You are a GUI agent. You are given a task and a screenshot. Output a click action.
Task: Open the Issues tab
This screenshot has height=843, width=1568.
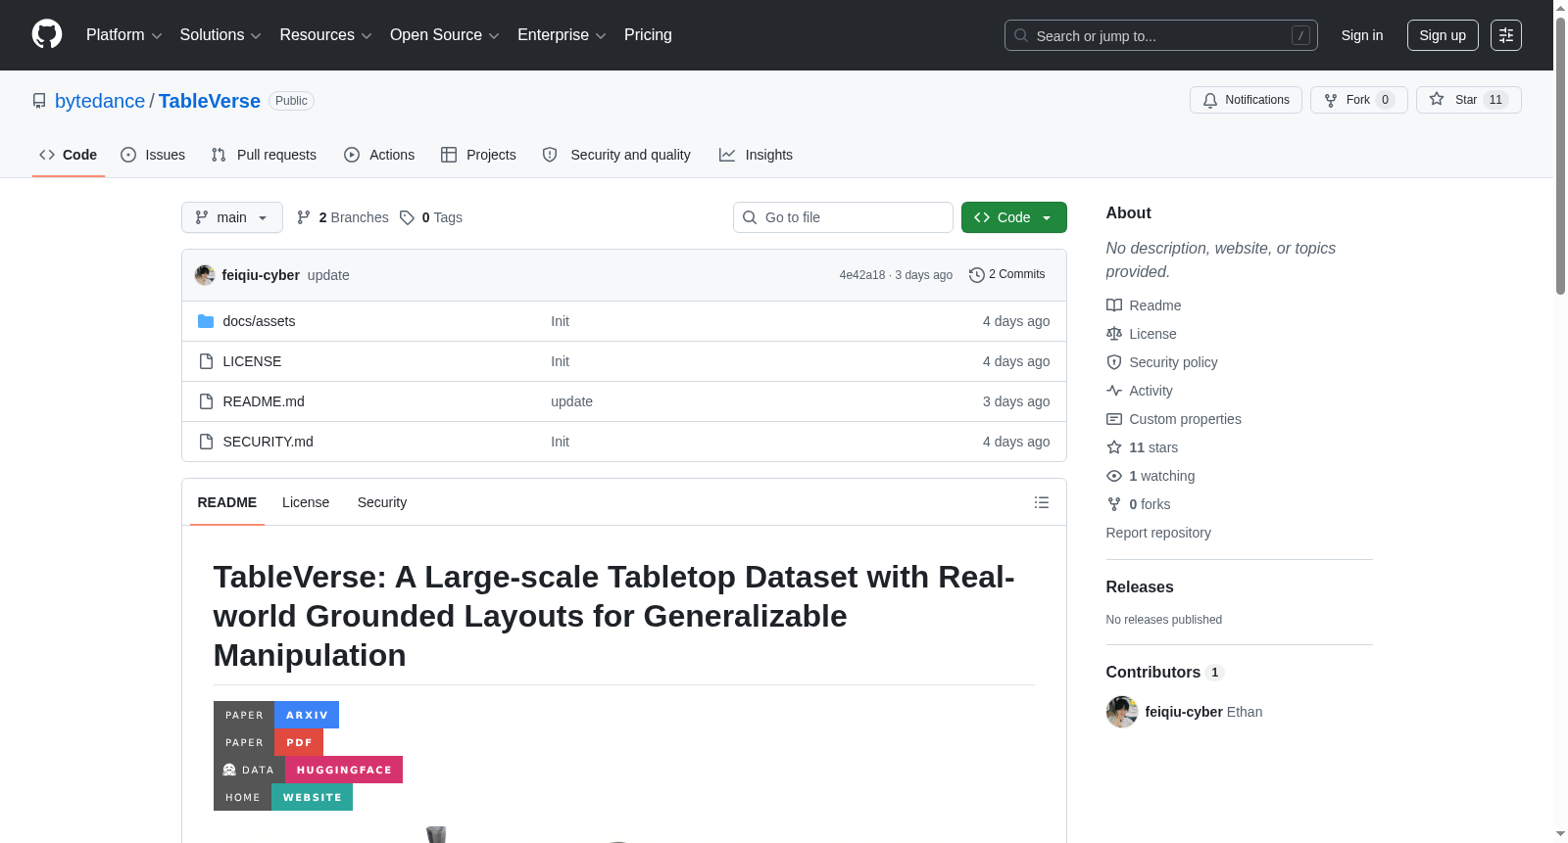coord(153,155)
